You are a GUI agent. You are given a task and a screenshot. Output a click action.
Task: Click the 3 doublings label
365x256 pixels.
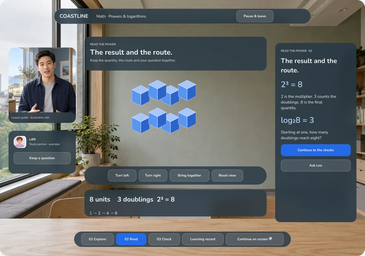135,199
